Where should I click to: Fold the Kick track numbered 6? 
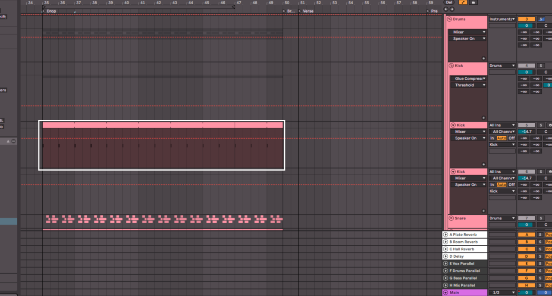point(453,171)
